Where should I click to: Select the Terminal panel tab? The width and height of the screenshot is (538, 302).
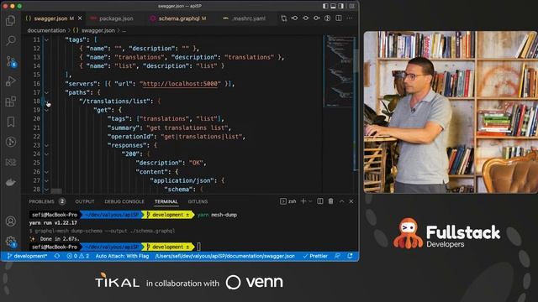pos(166,201)
